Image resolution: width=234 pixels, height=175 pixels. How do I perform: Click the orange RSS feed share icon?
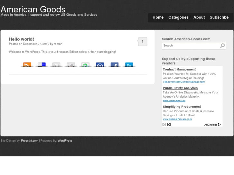(27, 65)
